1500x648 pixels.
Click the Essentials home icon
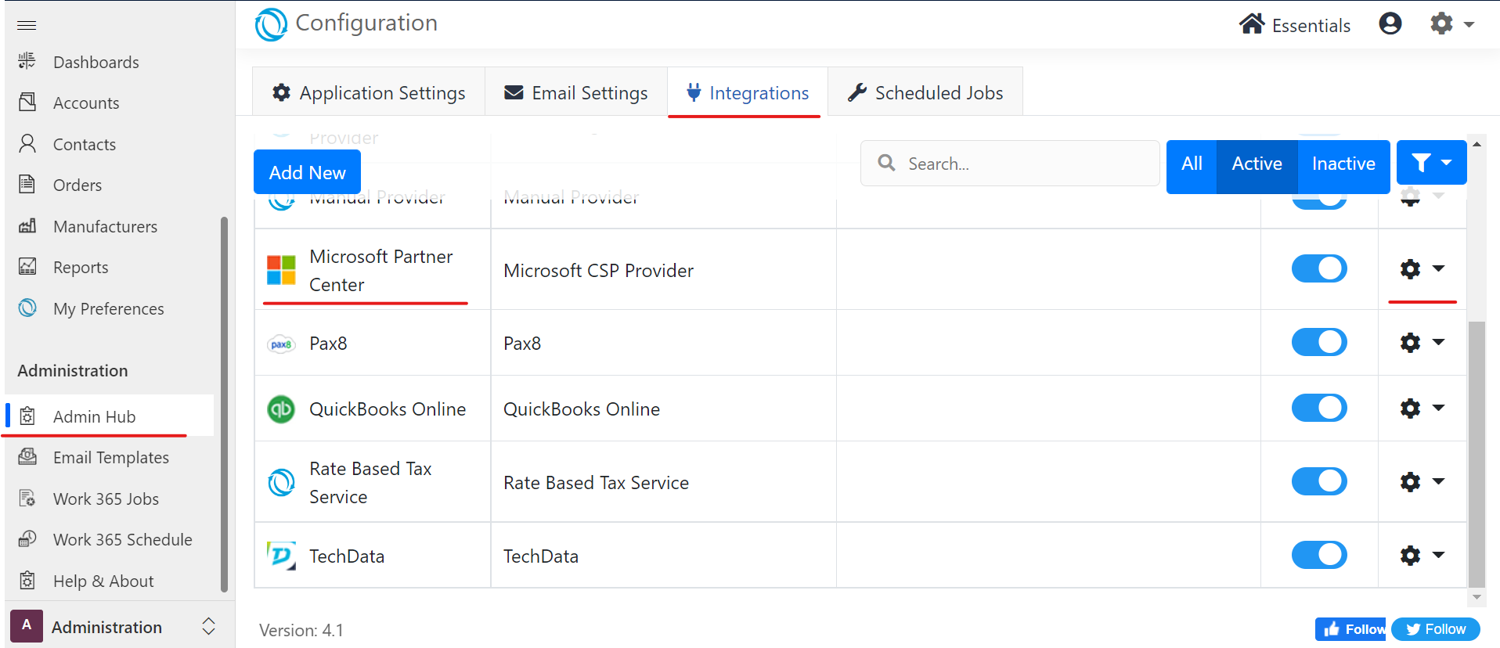pyautogui.click(x=1252, y=23)
